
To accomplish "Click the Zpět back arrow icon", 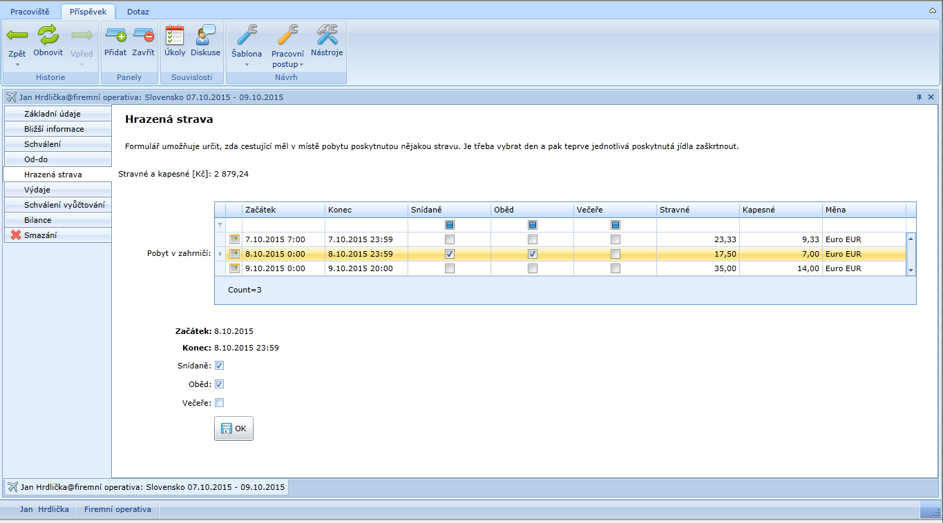I will click(x=17, y=35).
